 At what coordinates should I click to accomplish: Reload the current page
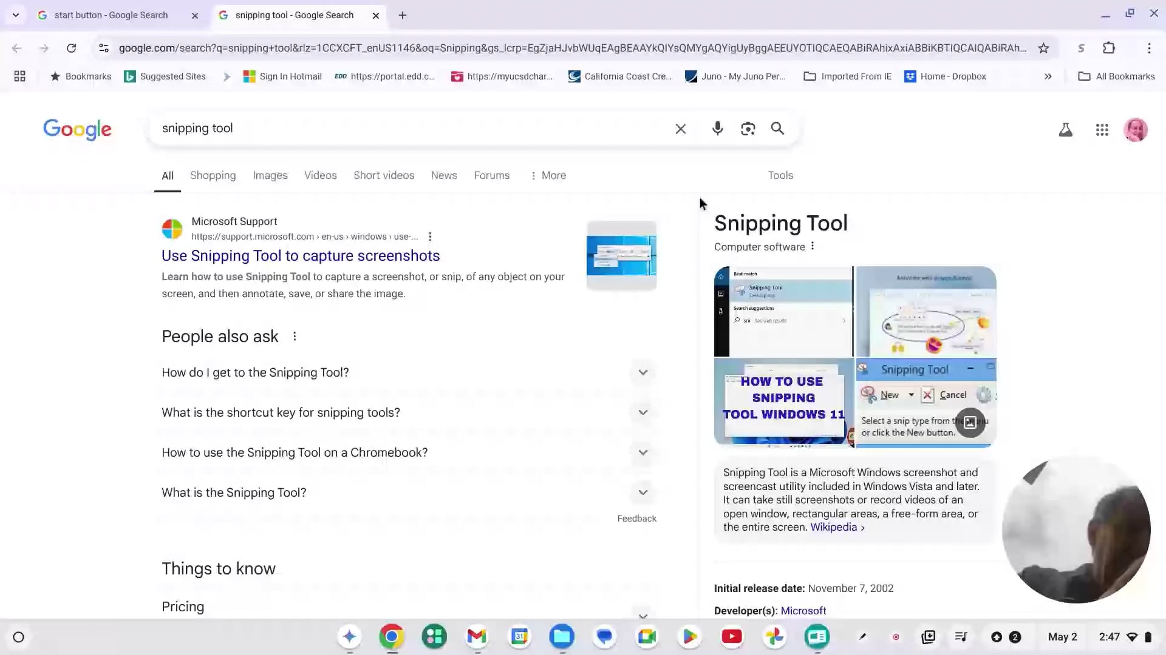pyautogui.click(x=72, y=48)
